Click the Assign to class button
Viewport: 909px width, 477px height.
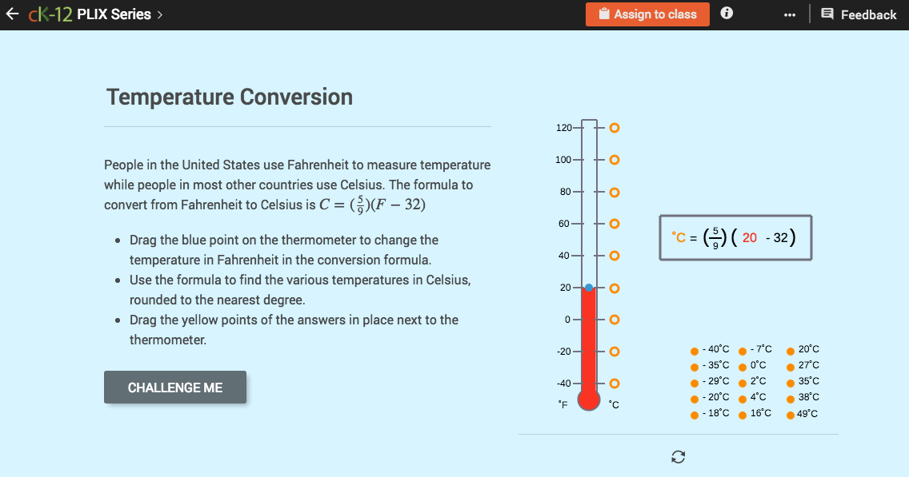pos(647,14)
